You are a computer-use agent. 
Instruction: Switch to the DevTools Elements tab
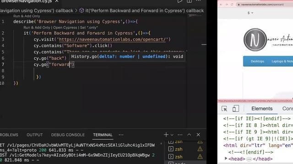[x=262, y=108]
